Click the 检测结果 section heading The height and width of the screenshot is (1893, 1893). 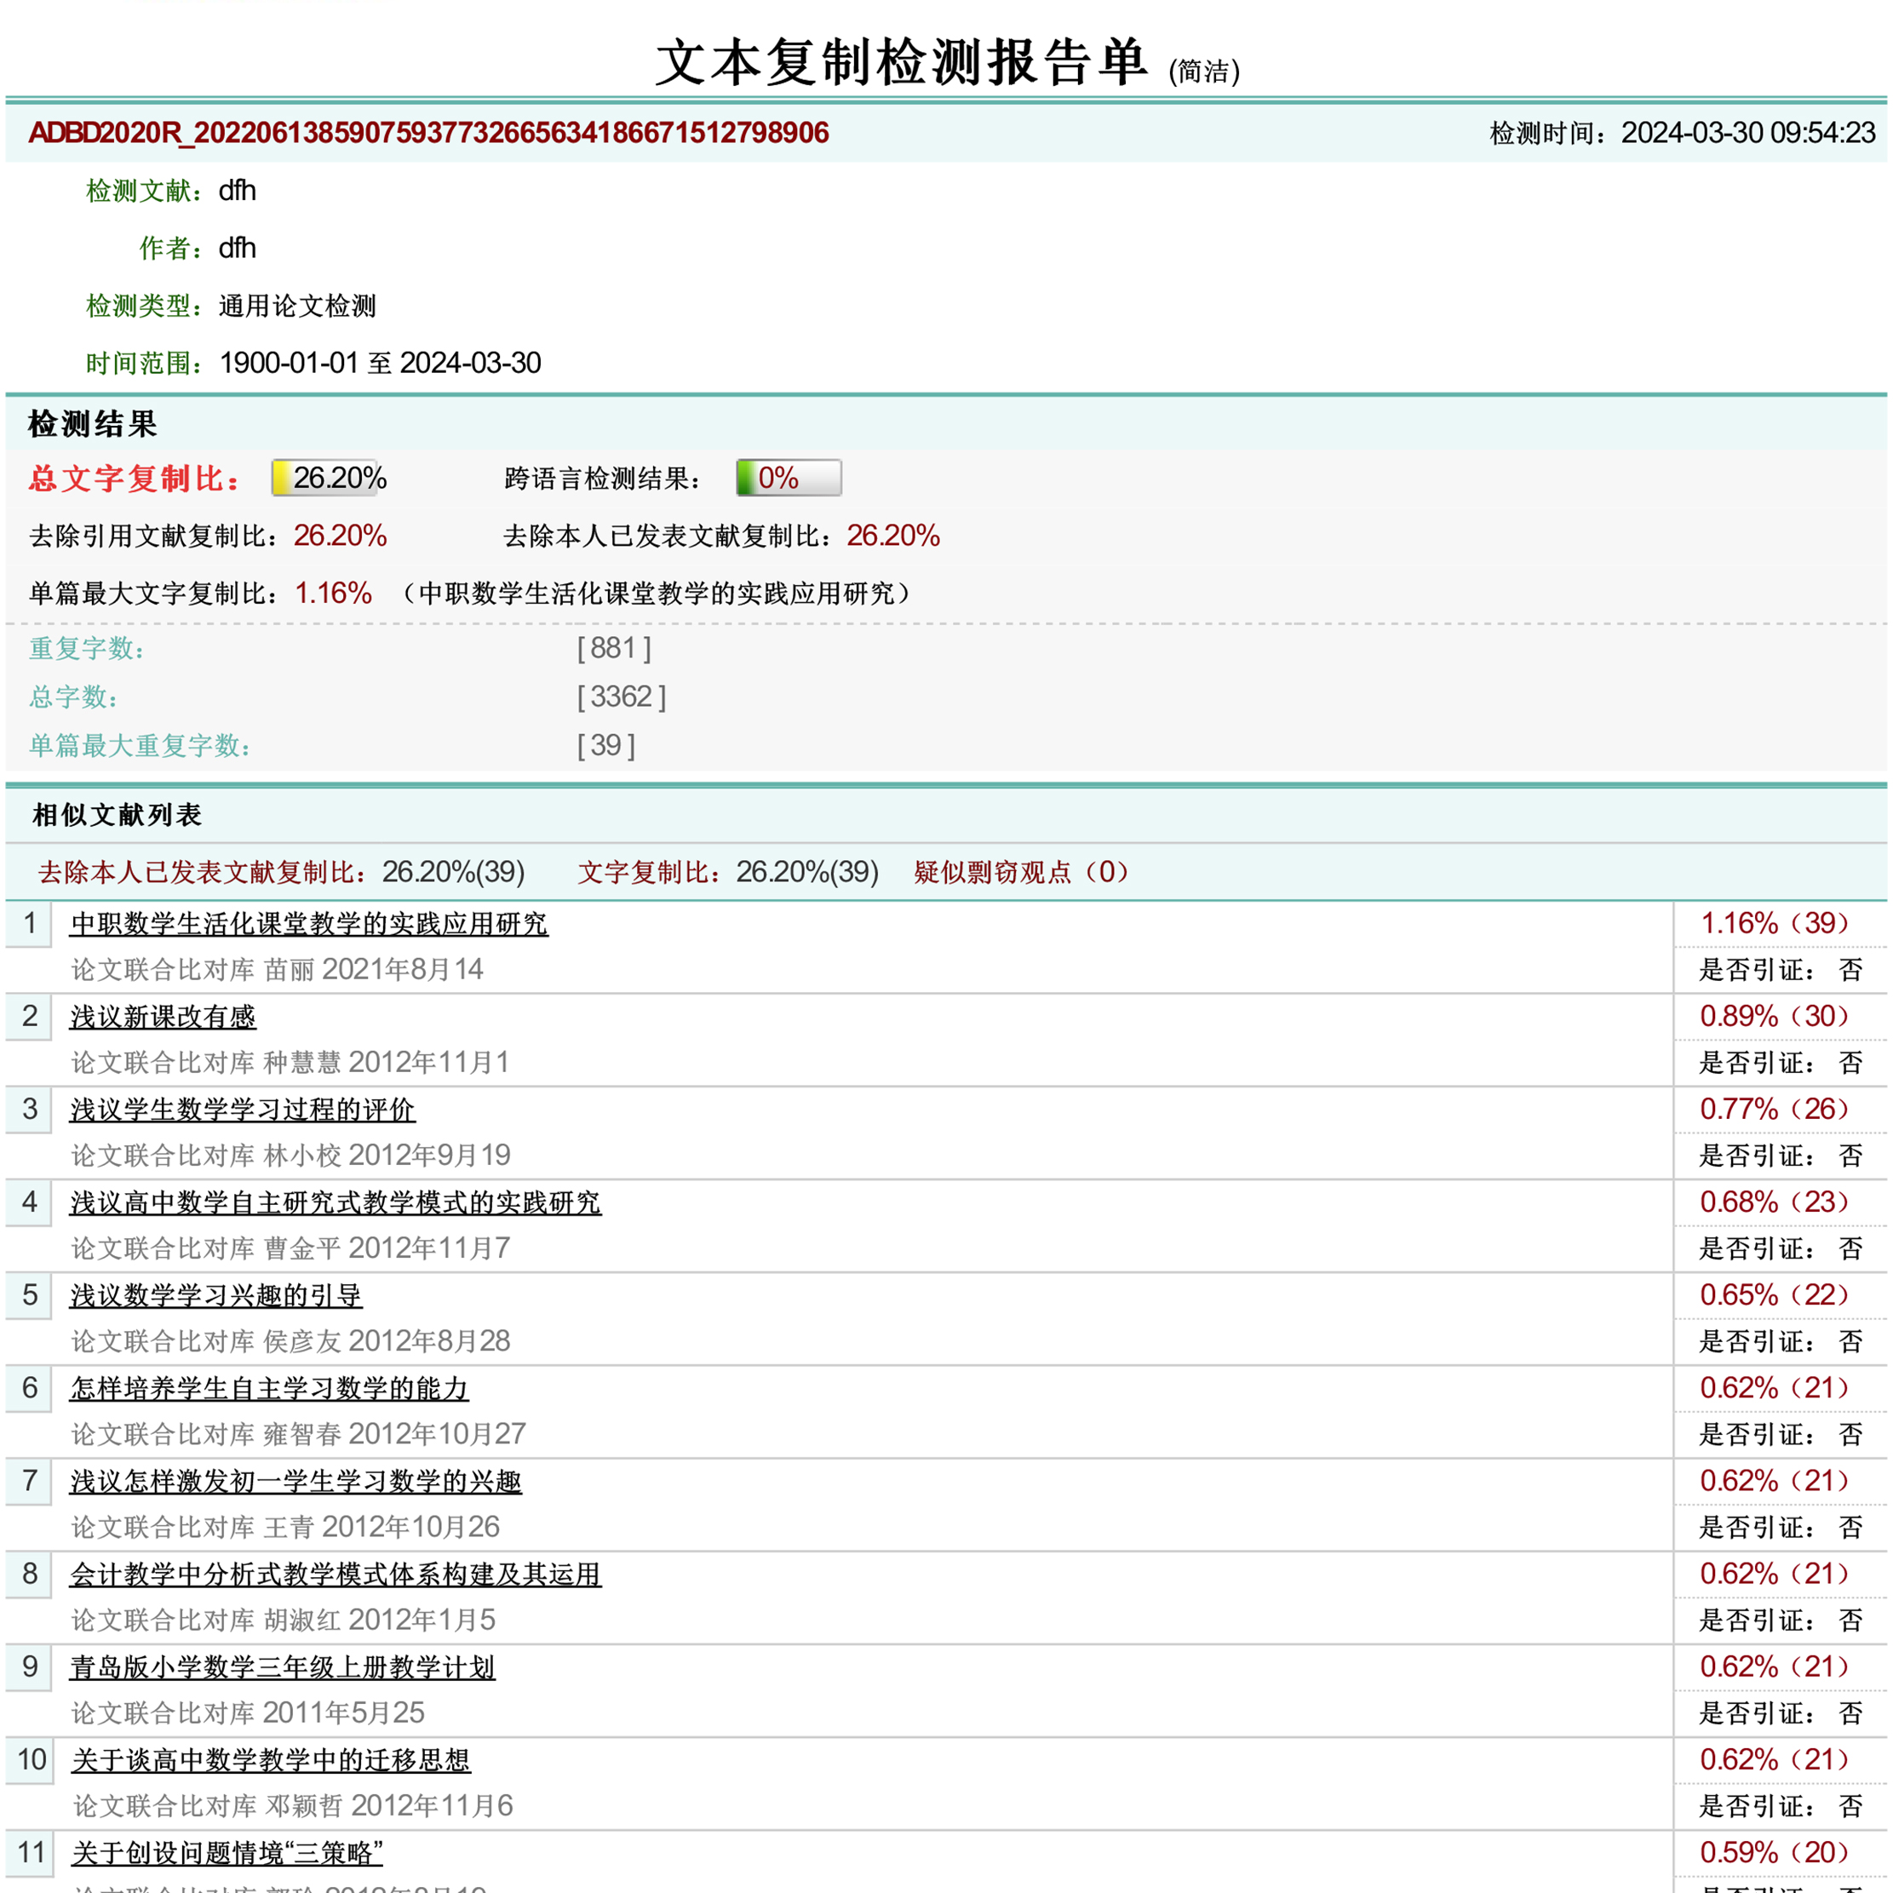click(92, 424)
